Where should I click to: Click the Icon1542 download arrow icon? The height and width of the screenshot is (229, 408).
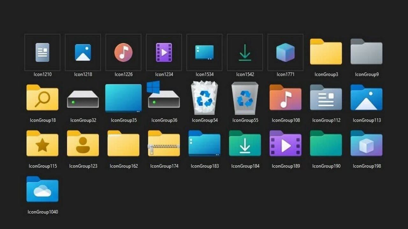point(245,52)
